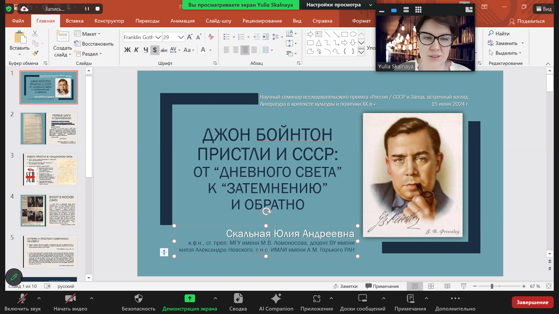This screenshot has width=559, height=314.
Task: Click the Восстановить reset slide button
Action: (x=94, y=44)
